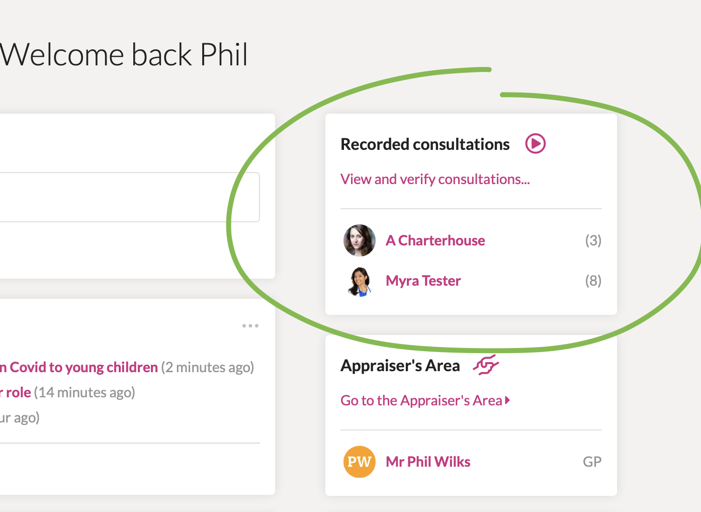Open Mr Phil Wilks appraisee link
Viewport: 701px width, 512px height.
coord(428,462)
